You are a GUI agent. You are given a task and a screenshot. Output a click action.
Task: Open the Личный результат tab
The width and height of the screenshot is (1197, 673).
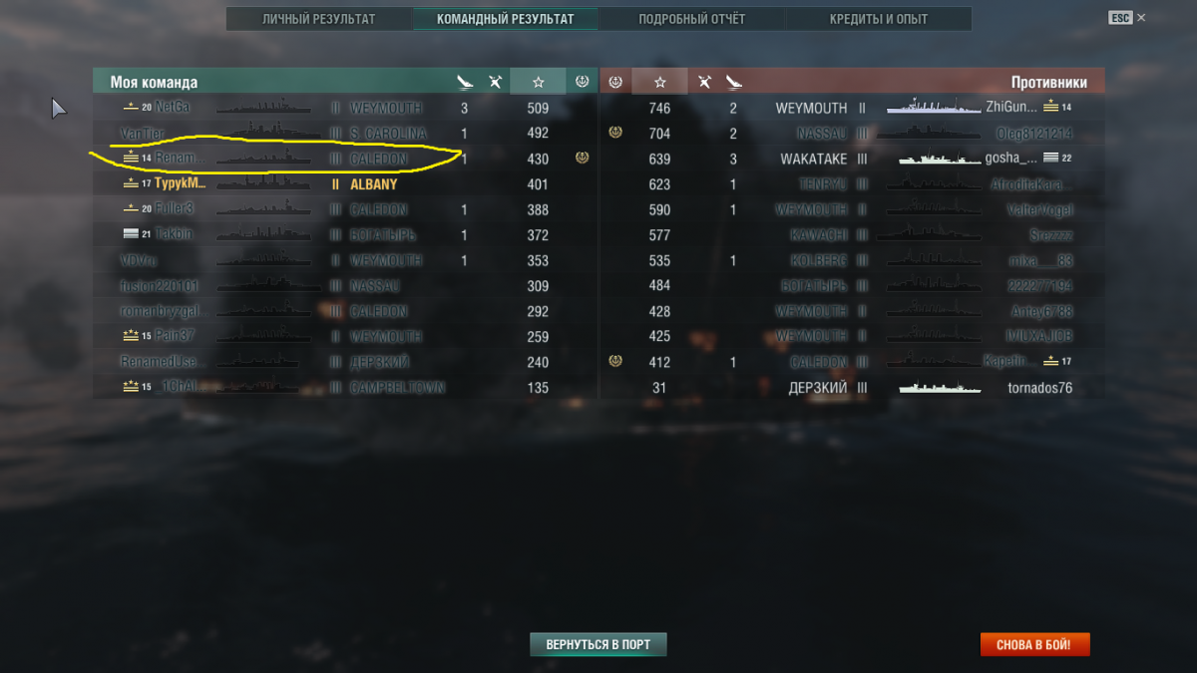(318, 19)
